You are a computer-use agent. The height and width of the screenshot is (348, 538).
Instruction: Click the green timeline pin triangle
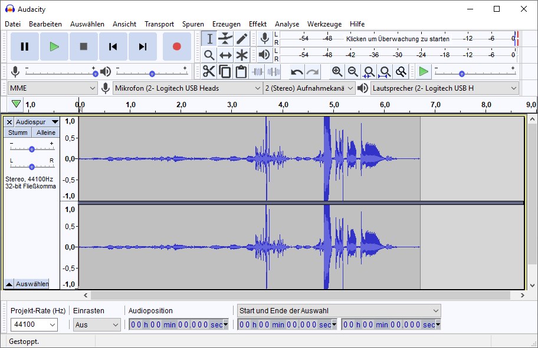16,104
